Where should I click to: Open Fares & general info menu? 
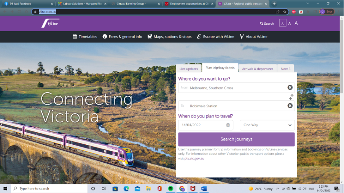click(122, 37)
